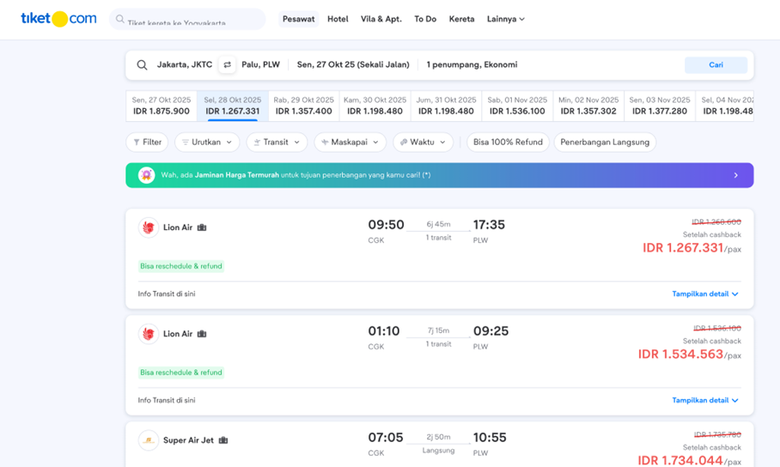Viewport: 780px width, 467px height.
Task: Expand the Urutkan sort dropdown
Action: pyautogui.click(x=207, y=143)
